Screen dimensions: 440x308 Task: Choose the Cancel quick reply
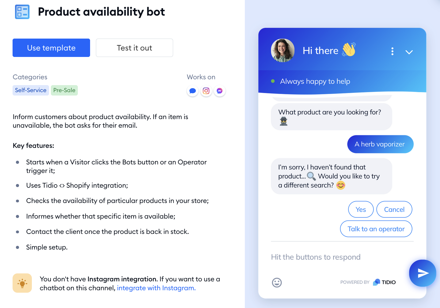point(394,209)
